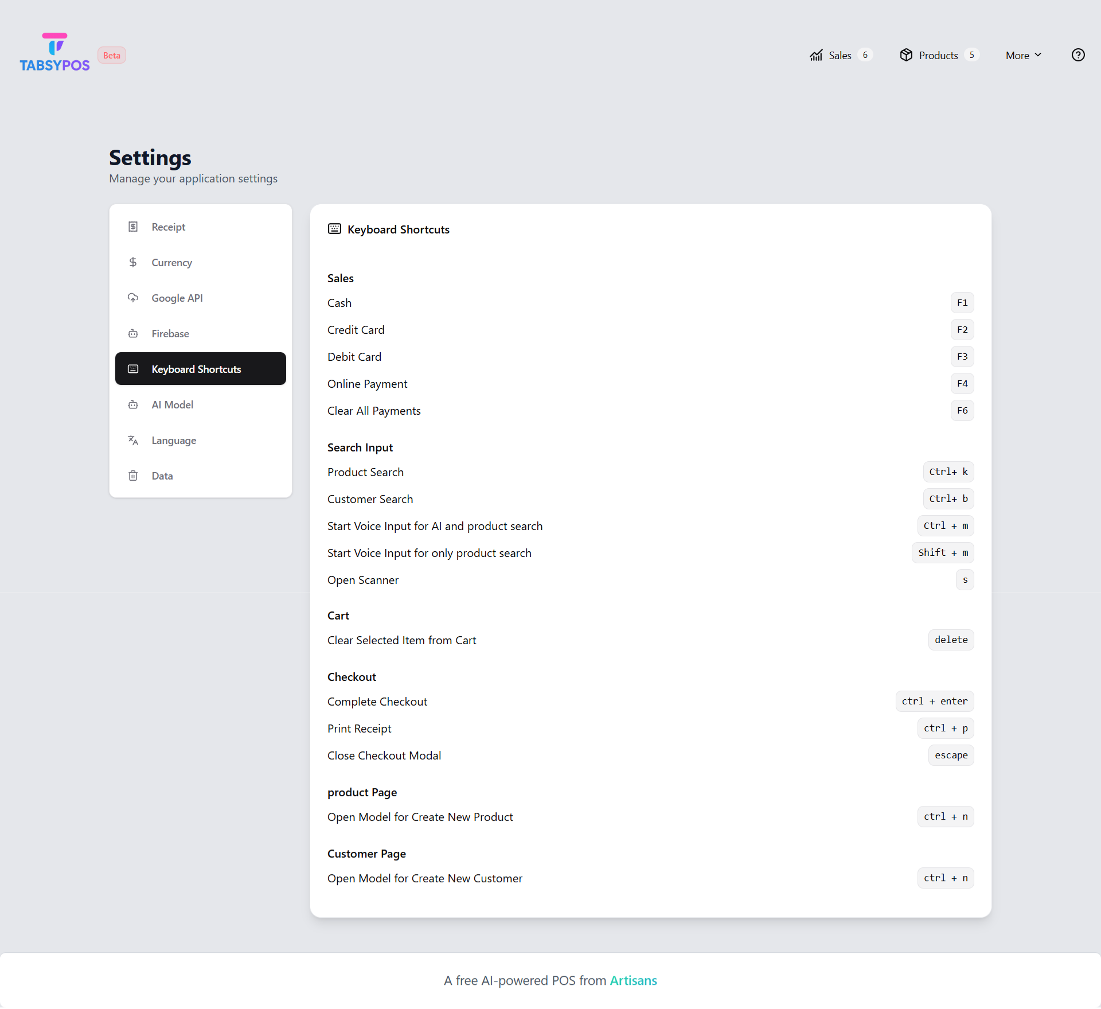Image resolution: width=1101 pixels, height=1009 pixels.
Task: Click the Product Search label
Action: coord(365,472)
